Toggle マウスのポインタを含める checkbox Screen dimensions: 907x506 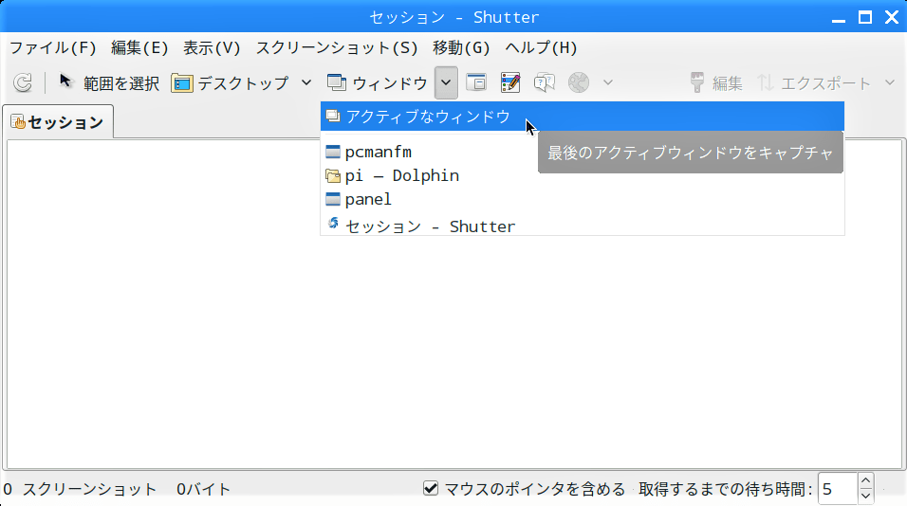[x=431, y=489]
